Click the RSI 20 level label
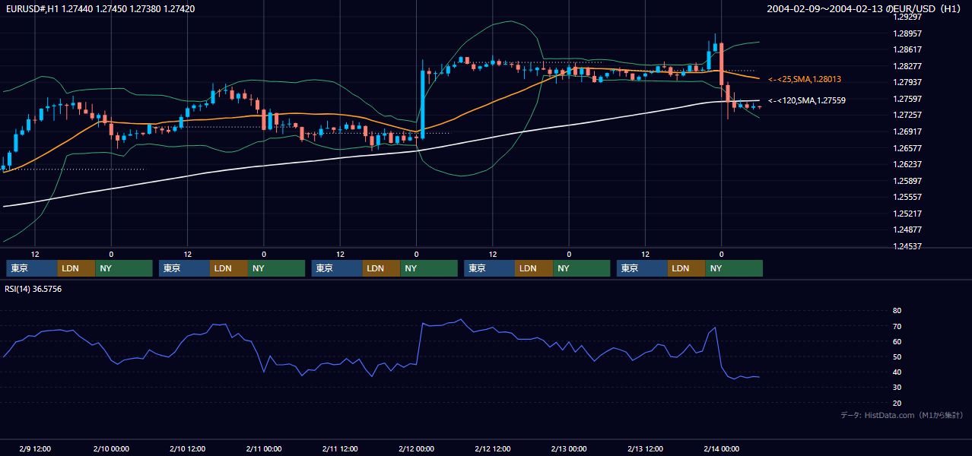The image size is (972, 456). 897,404
